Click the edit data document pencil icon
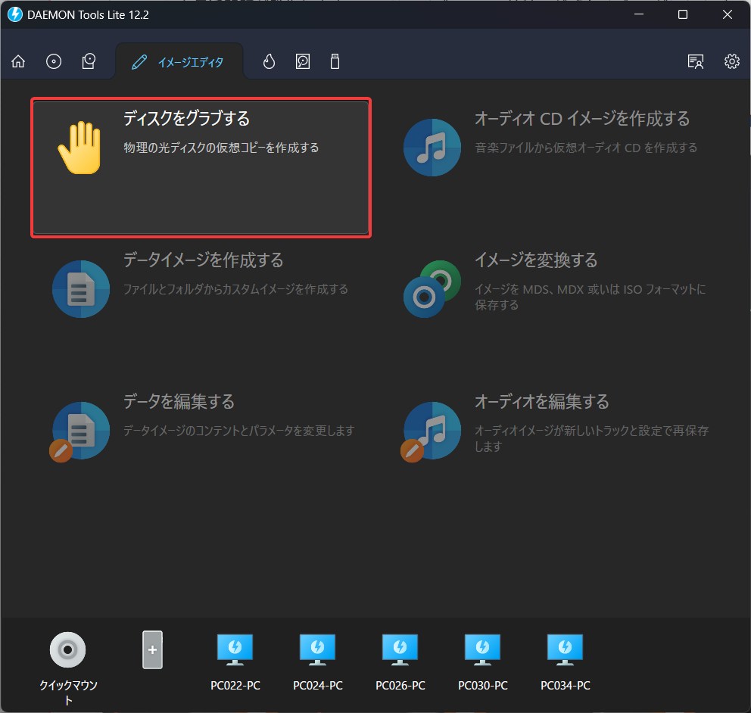This screenshot has height=713, width=751. pyautogui.click(x=80, y=431)
